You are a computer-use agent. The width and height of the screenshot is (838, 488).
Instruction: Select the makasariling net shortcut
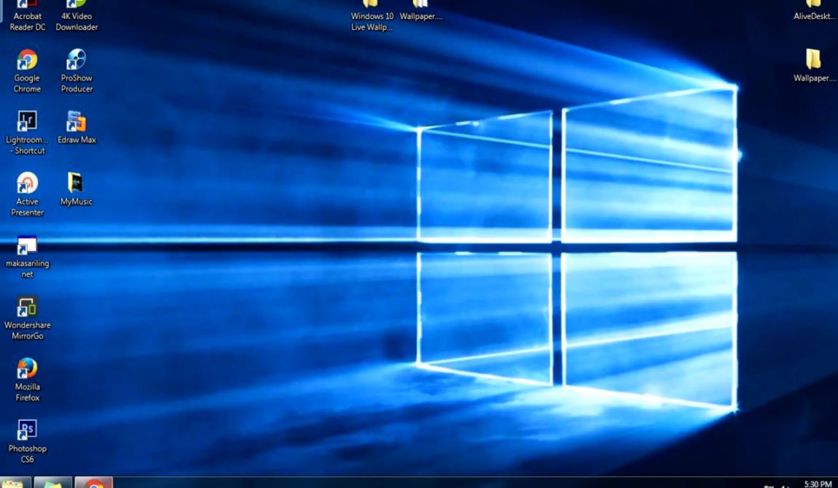[27, 256]
